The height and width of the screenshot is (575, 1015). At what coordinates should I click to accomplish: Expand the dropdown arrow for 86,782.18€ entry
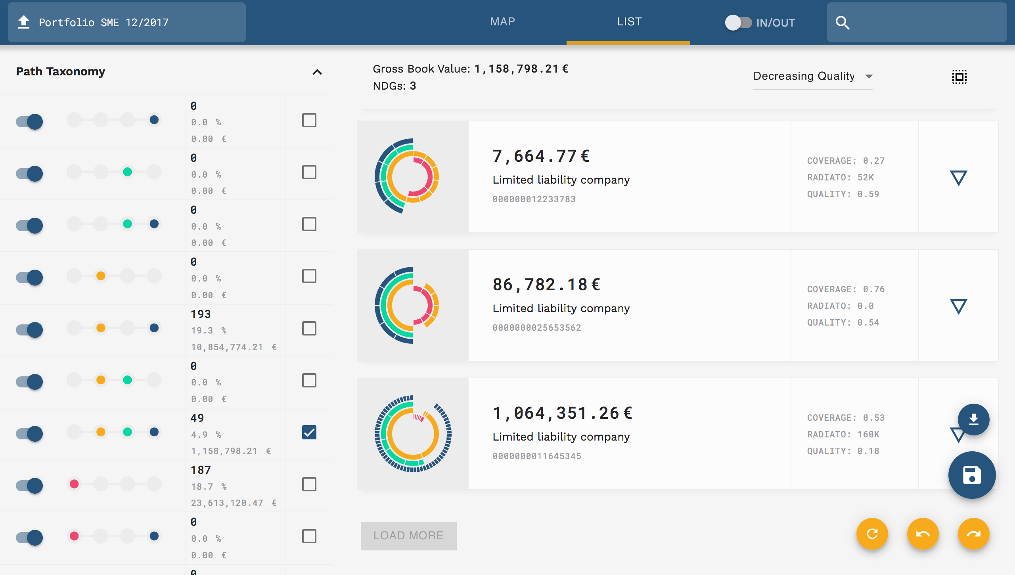point(959,305)
